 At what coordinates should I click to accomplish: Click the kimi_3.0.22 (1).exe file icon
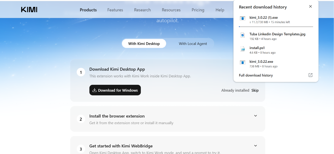[243, 18]
